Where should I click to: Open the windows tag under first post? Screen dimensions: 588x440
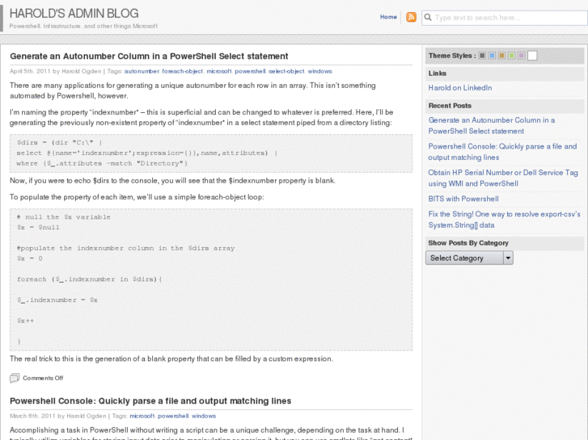point(319,71)
